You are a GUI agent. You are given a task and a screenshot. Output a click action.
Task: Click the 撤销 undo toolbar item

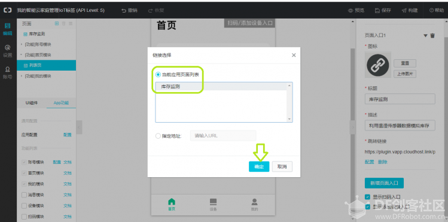click(x=129, y=10)
